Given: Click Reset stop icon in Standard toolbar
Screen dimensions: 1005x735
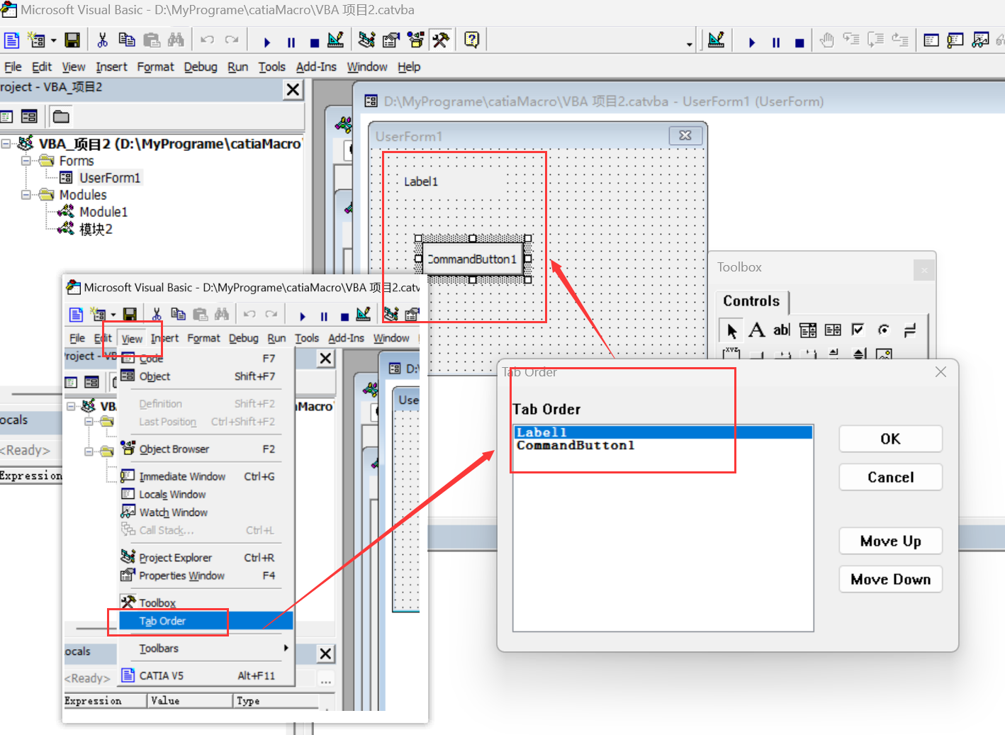Looking at the screenshot, I should (315, 43).
